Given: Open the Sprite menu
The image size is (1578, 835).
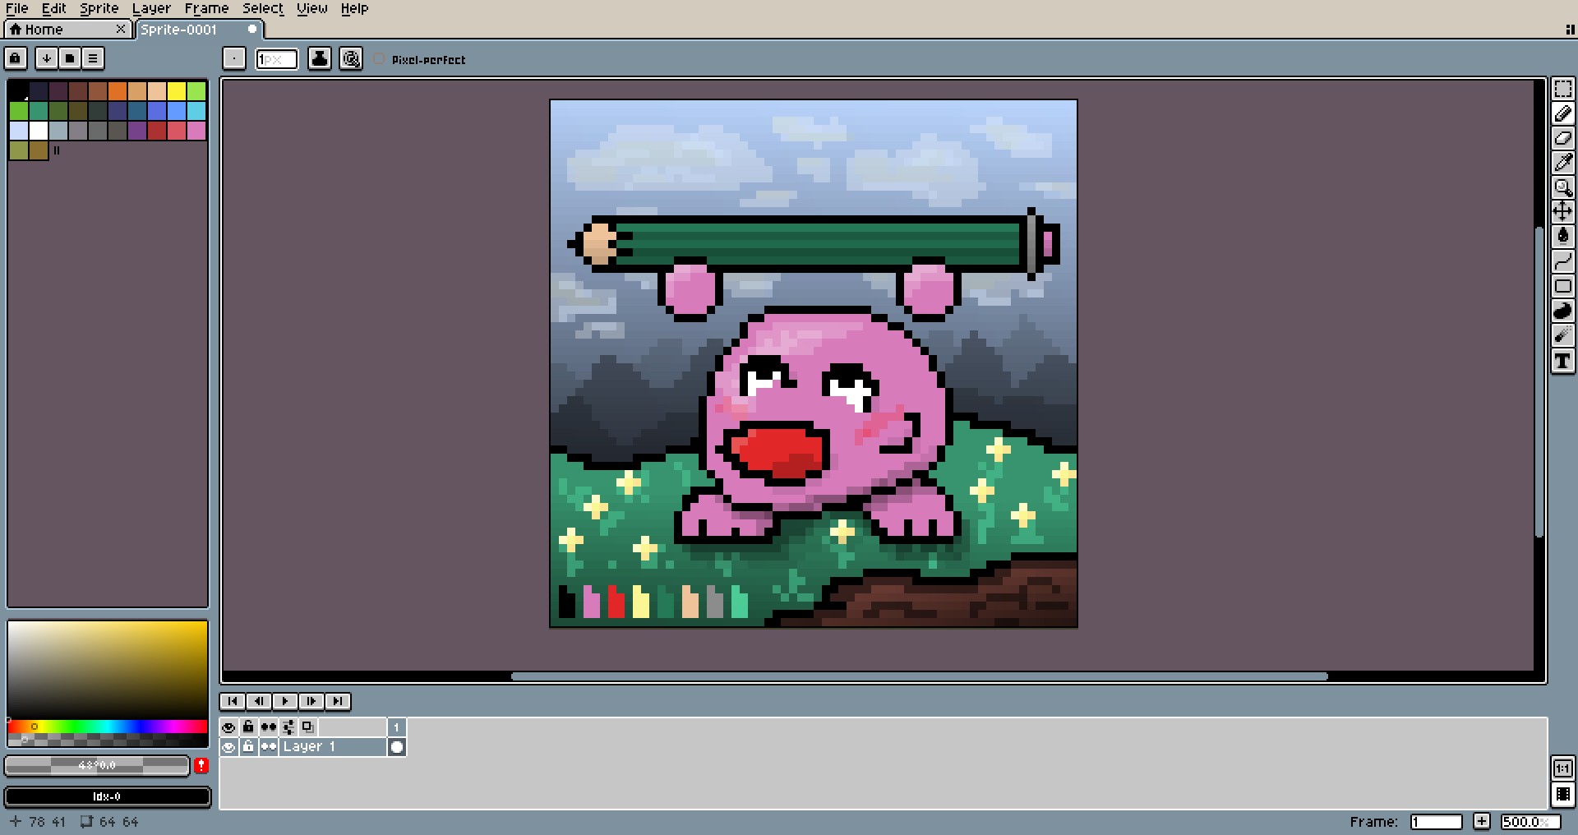Looking at the screenshot, I should (x=99, y=8).
